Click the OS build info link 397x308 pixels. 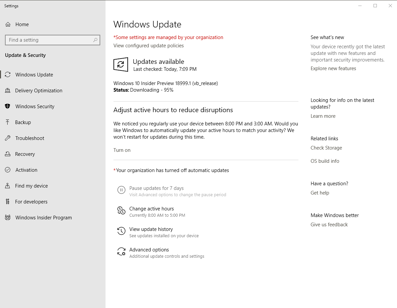325,161
